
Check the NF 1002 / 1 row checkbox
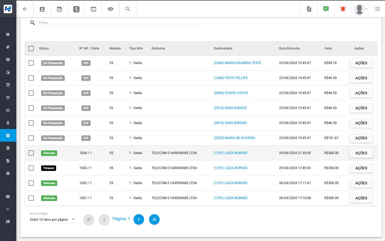31,183
